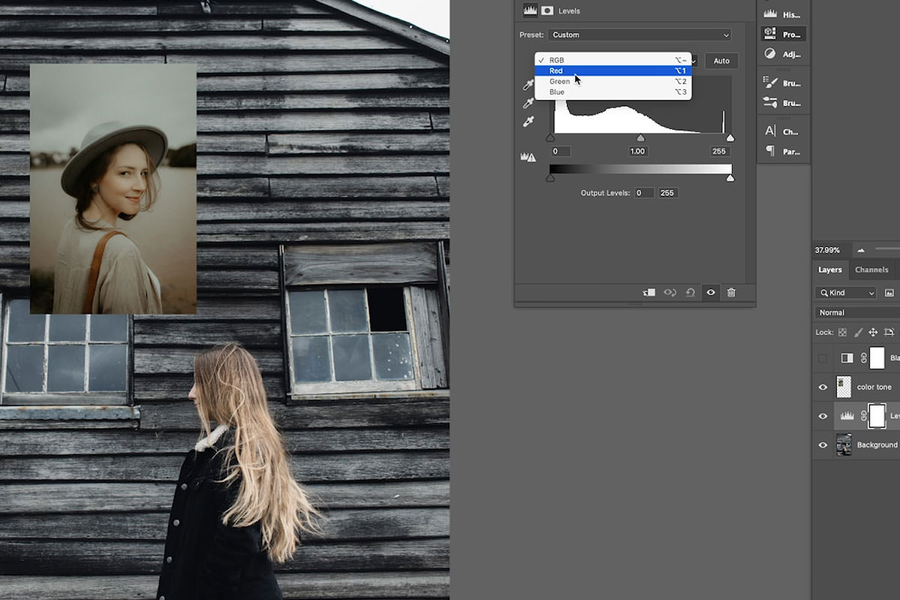
Task: Click the Auto button in Levels
Action: [x=721, y=61]
